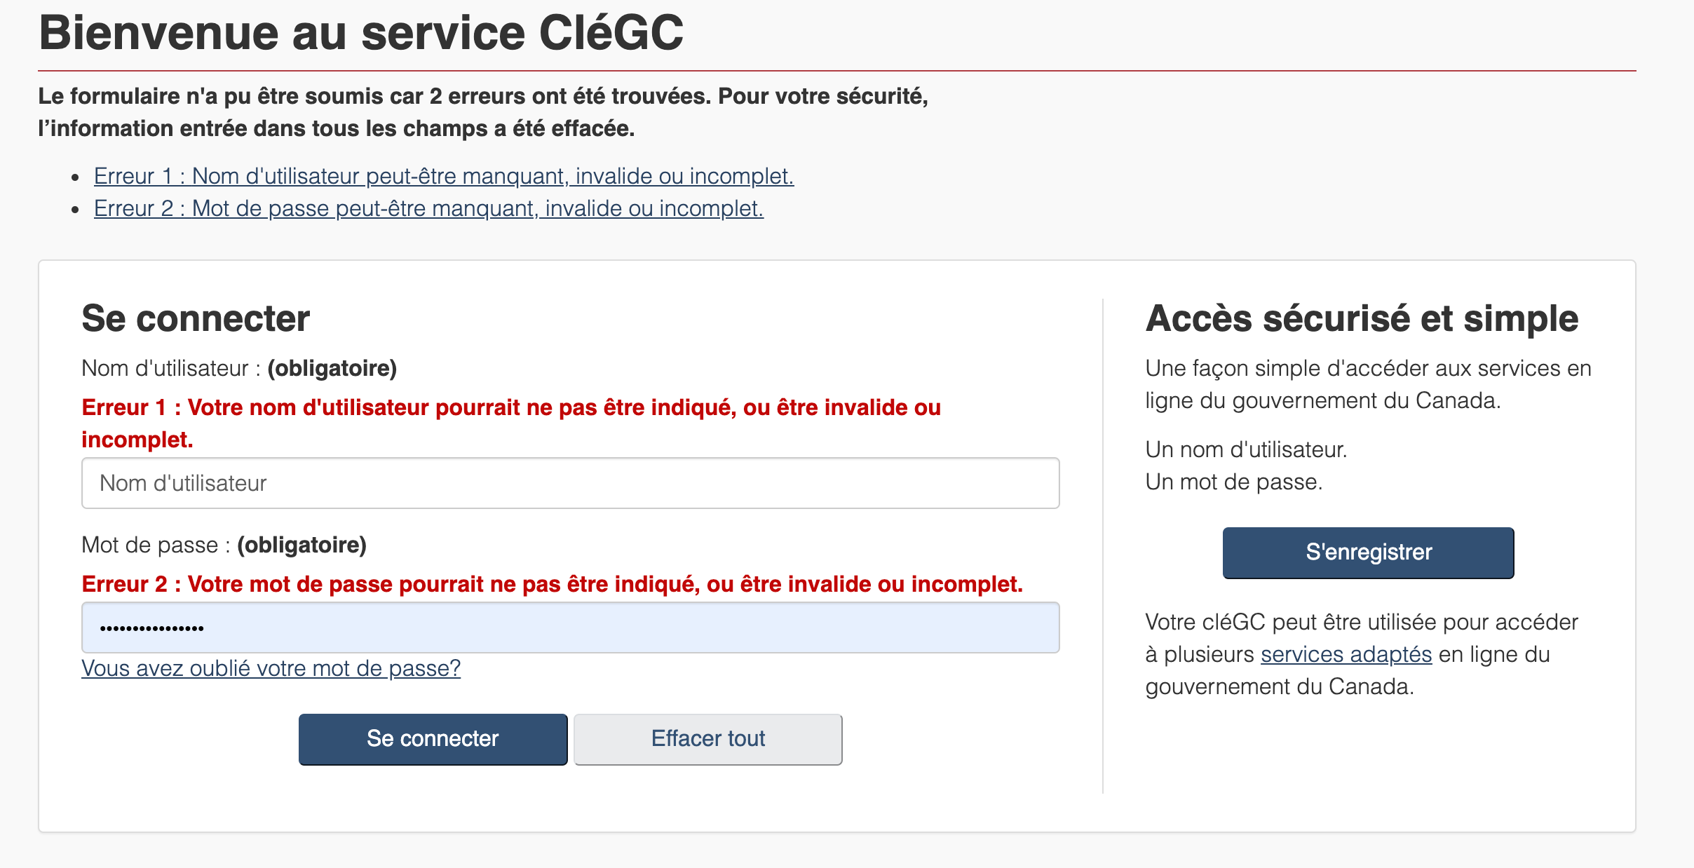Click the Nom d'utilisateur (obligatoire) label
The height and width of the screenshot is (868, 1694).
point(239,368)
